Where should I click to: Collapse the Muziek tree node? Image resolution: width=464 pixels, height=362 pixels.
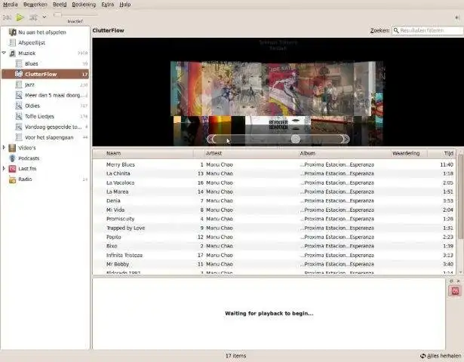pyautogui.click(x=4, y=53)
